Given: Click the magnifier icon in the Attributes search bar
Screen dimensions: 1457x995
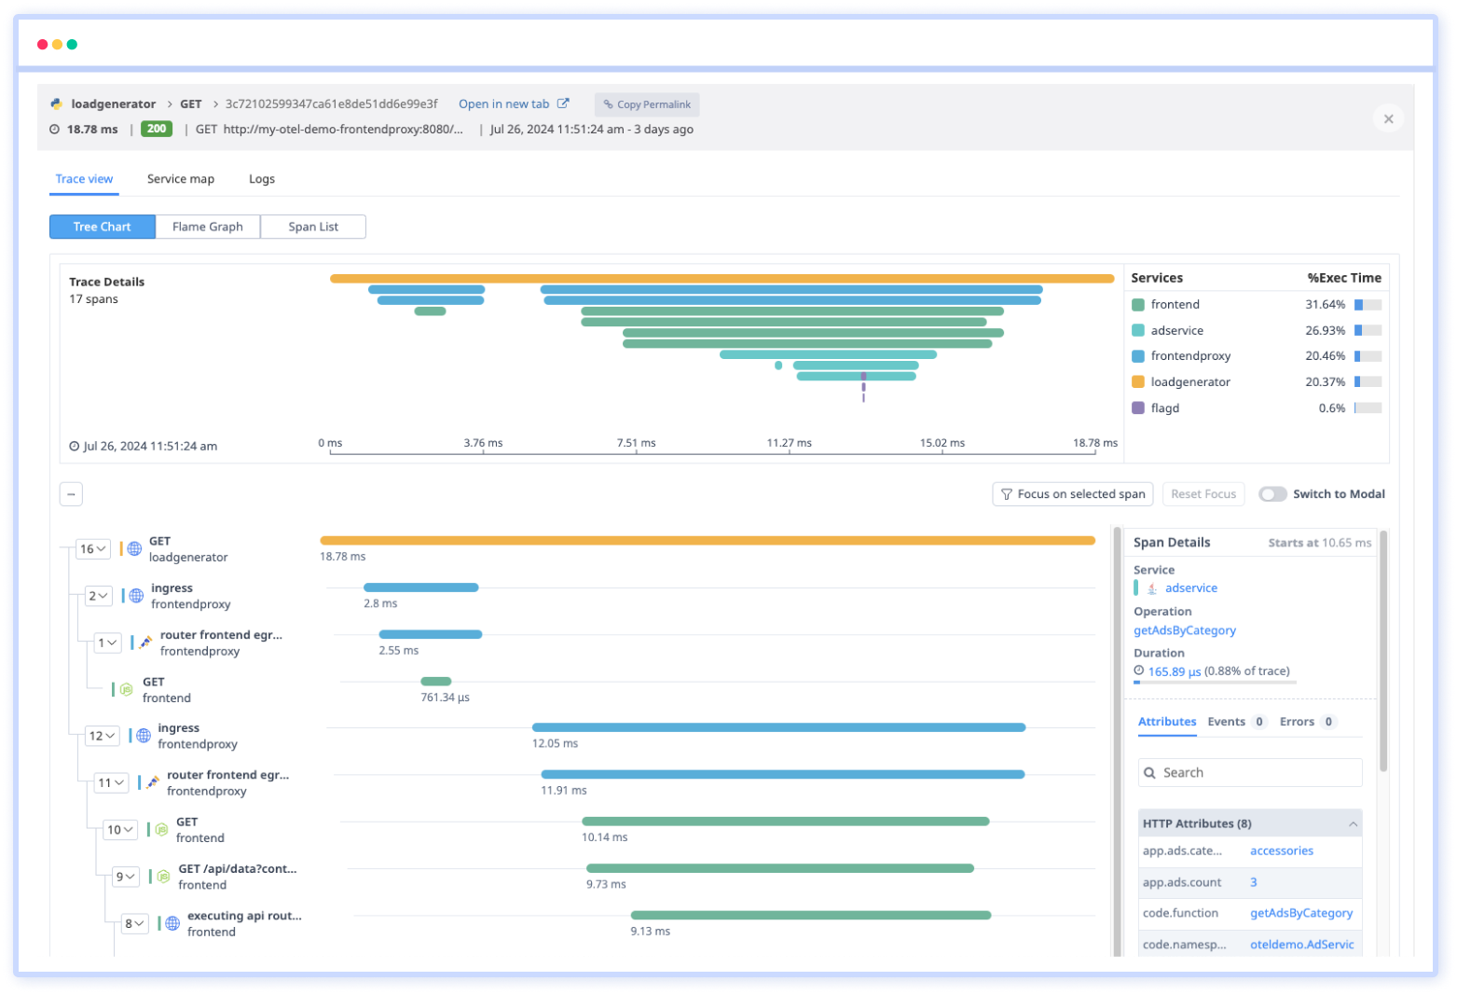Looking at the screenshot, I should [x=1150, y=772].
